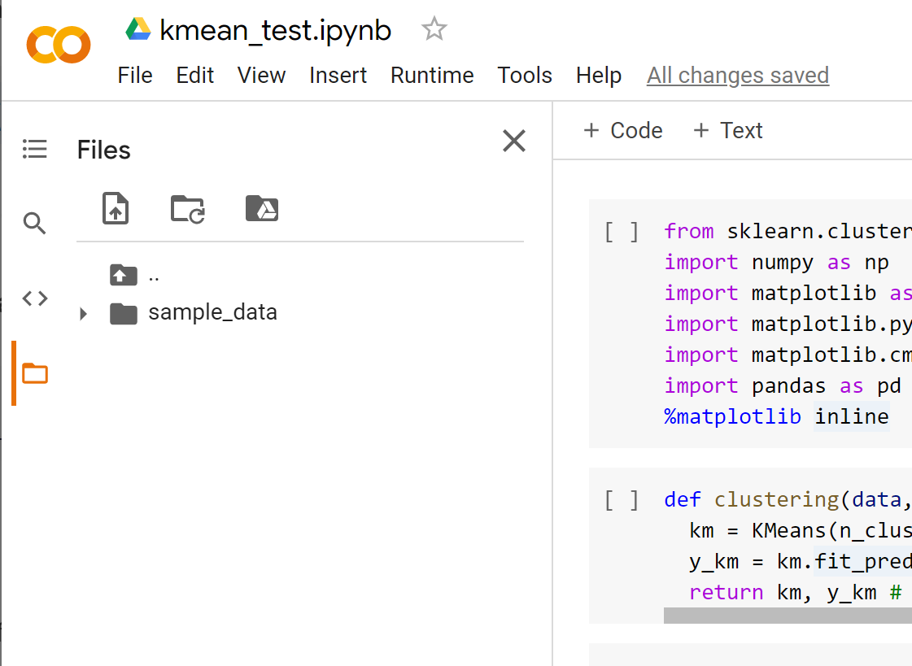The height and width of the screenshot is (666, 912).
Task: Add a new text cell
Action: [x=727, y=130]
